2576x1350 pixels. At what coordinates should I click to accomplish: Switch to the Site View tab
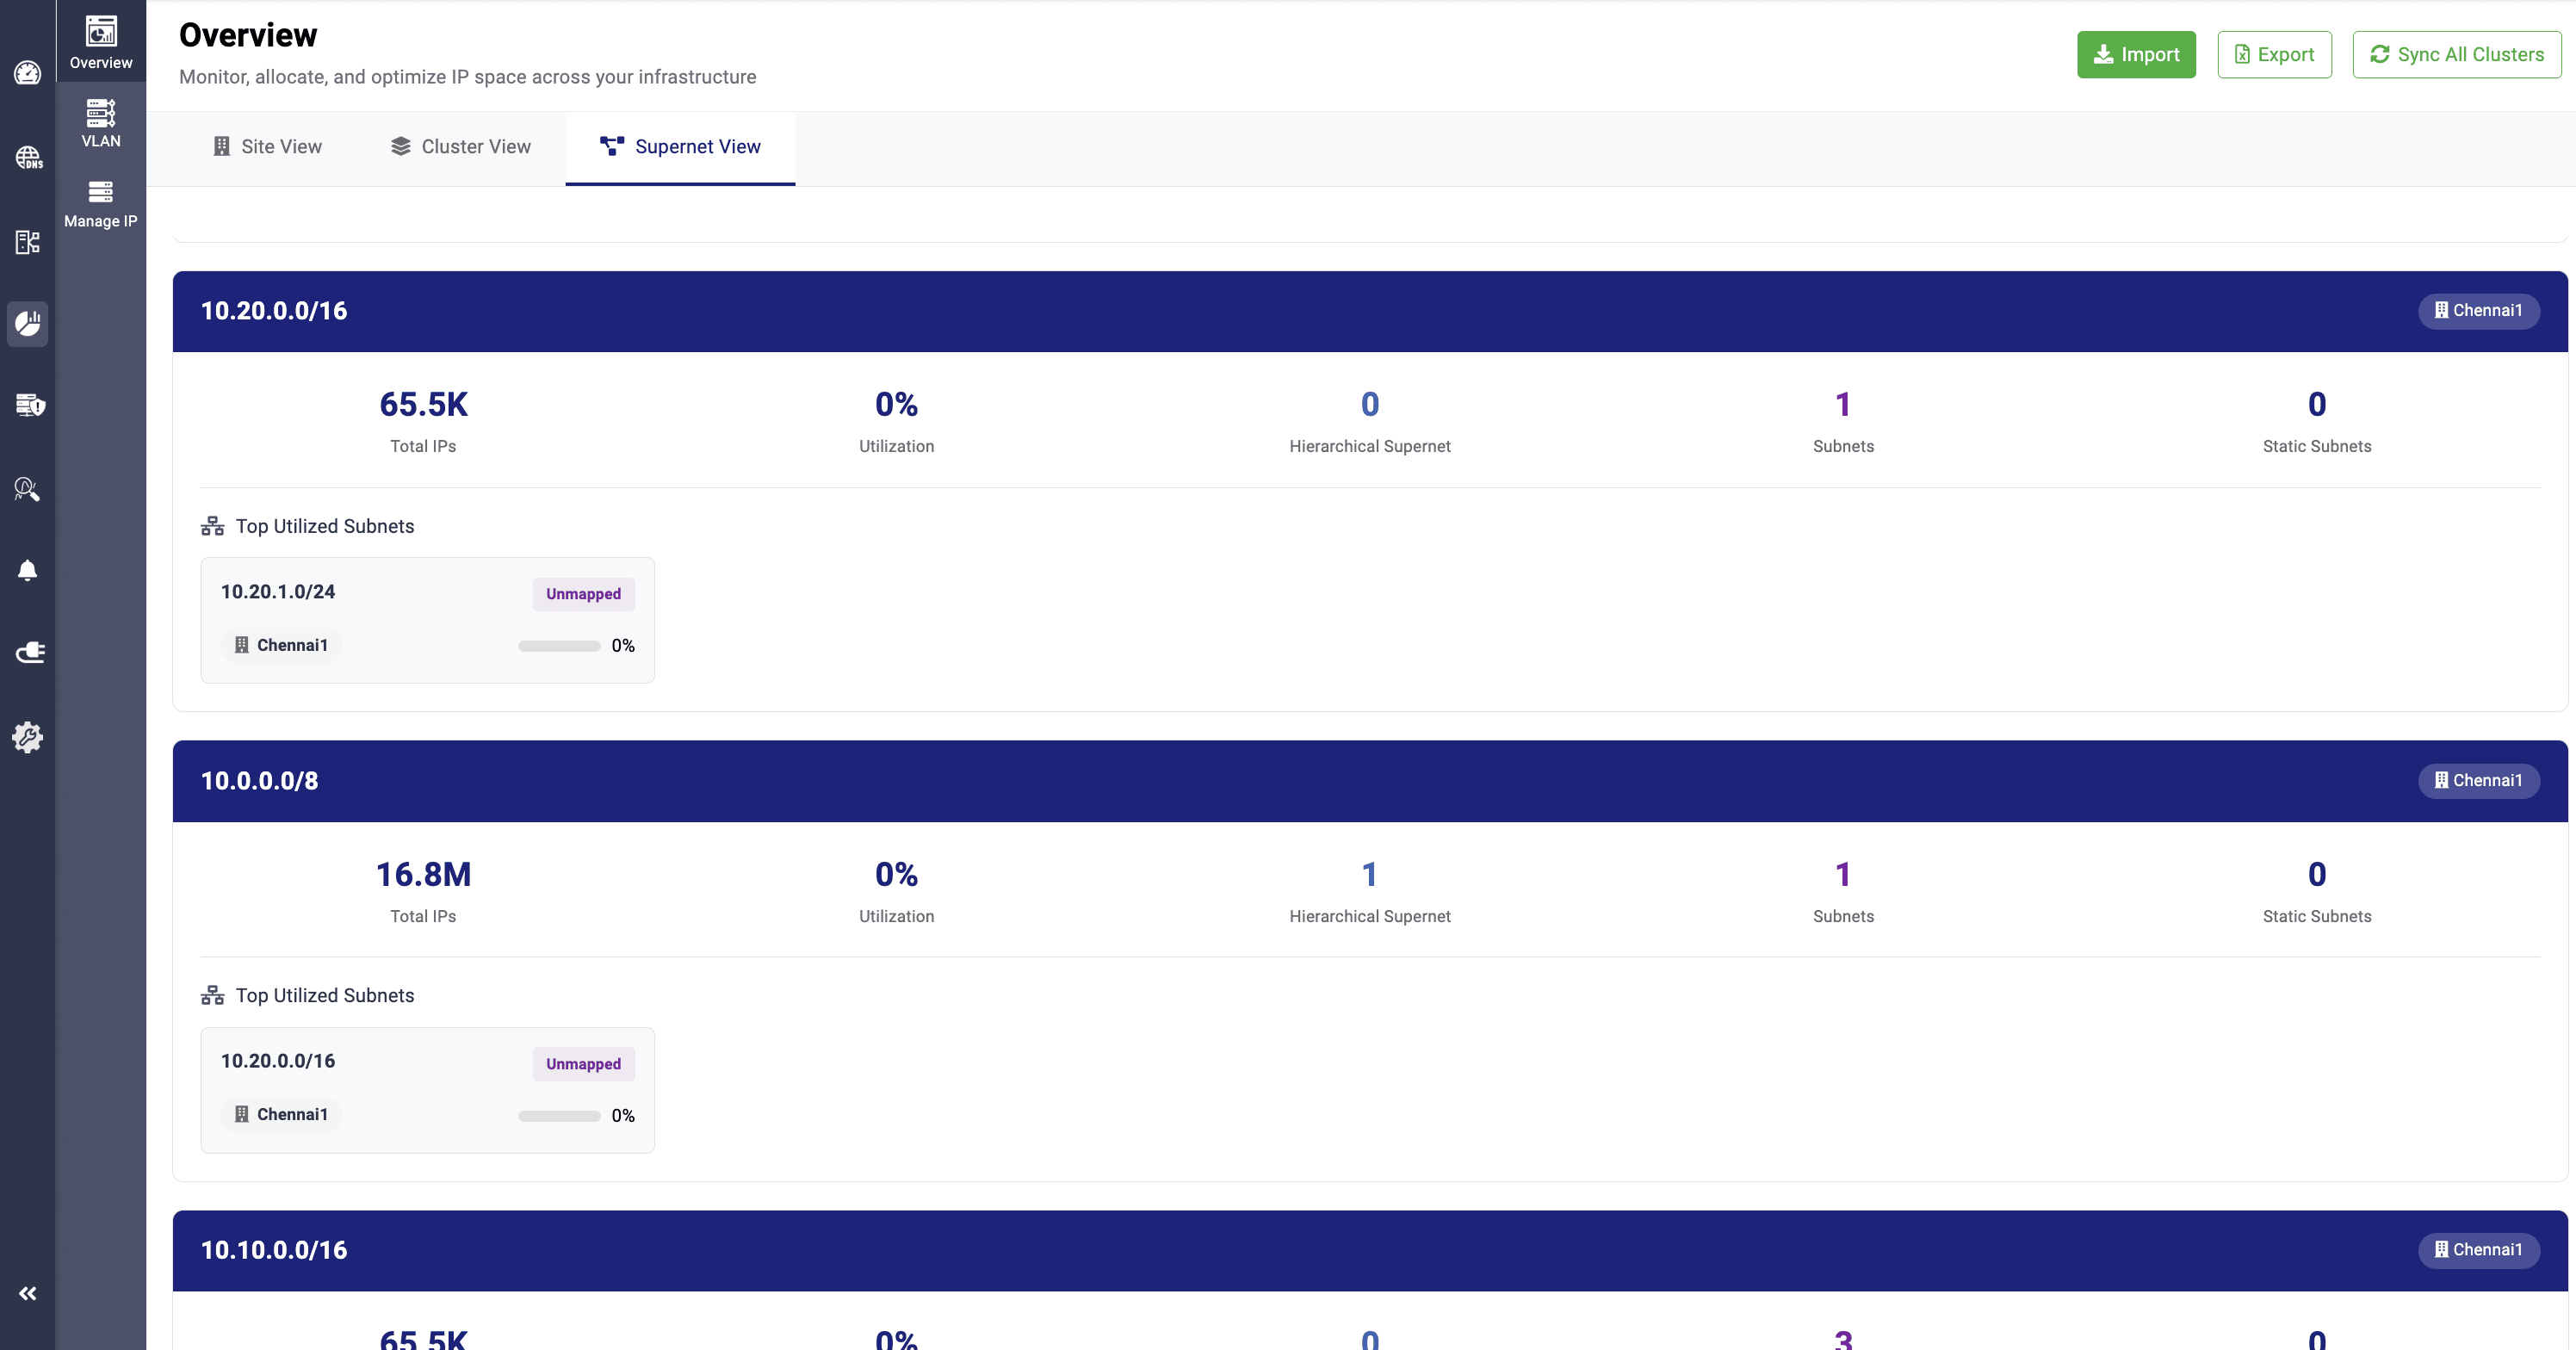267,147
